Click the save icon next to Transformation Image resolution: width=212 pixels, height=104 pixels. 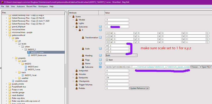[x=100, y=37]
